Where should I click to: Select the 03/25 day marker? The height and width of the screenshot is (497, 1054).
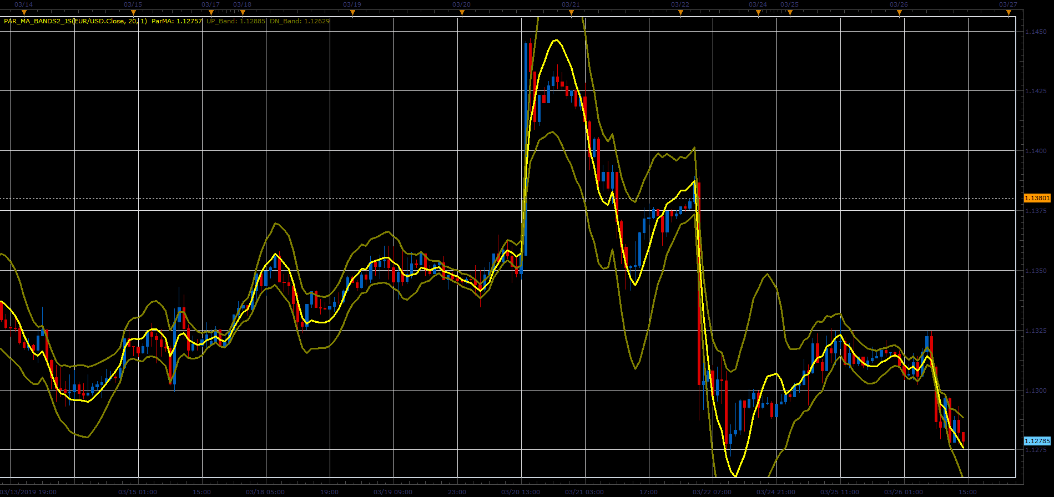coord(790,13)
